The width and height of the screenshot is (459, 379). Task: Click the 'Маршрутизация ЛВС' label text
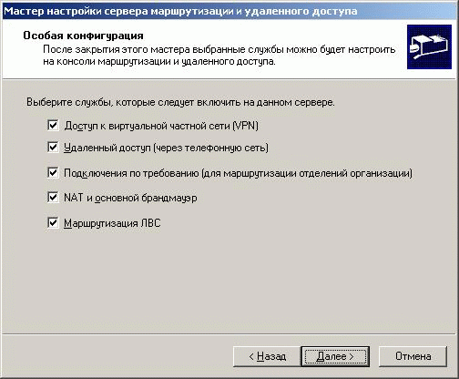112,223
